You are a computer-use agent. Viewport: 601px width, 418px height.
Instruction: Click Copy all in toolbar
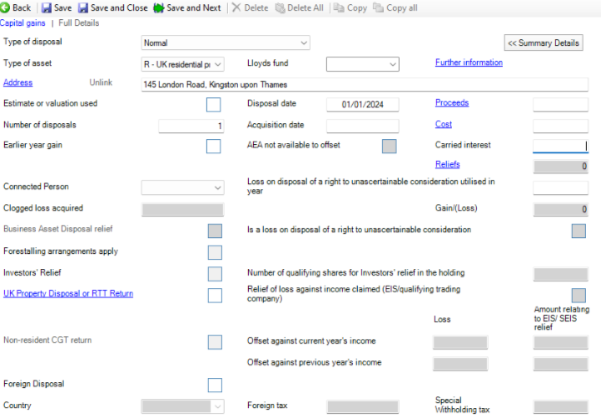coord(395,7)
